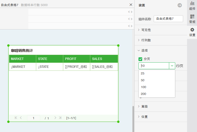Close the 自由式表格7 data preview bar
197x132 pixels.
tap(131, 5)
